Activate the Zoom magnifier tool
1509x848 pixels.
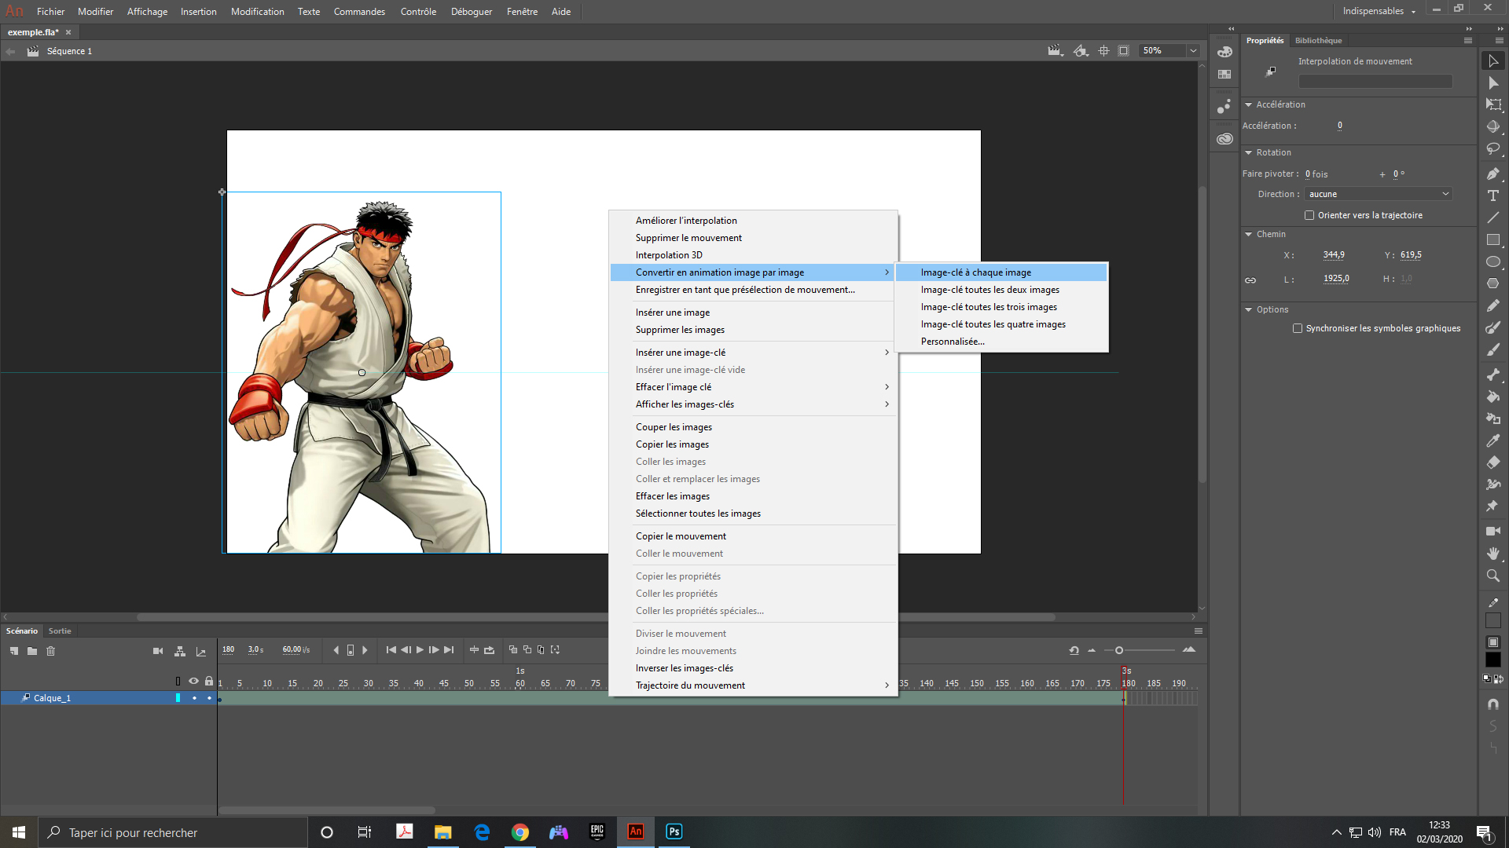click(1493, 576)
